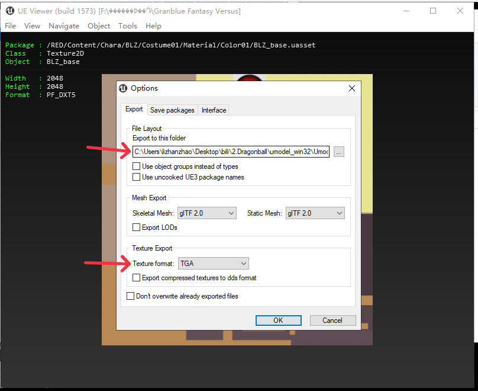Click the UE Viewer app icon in title bar
The image size is (478, 391).
9,11
